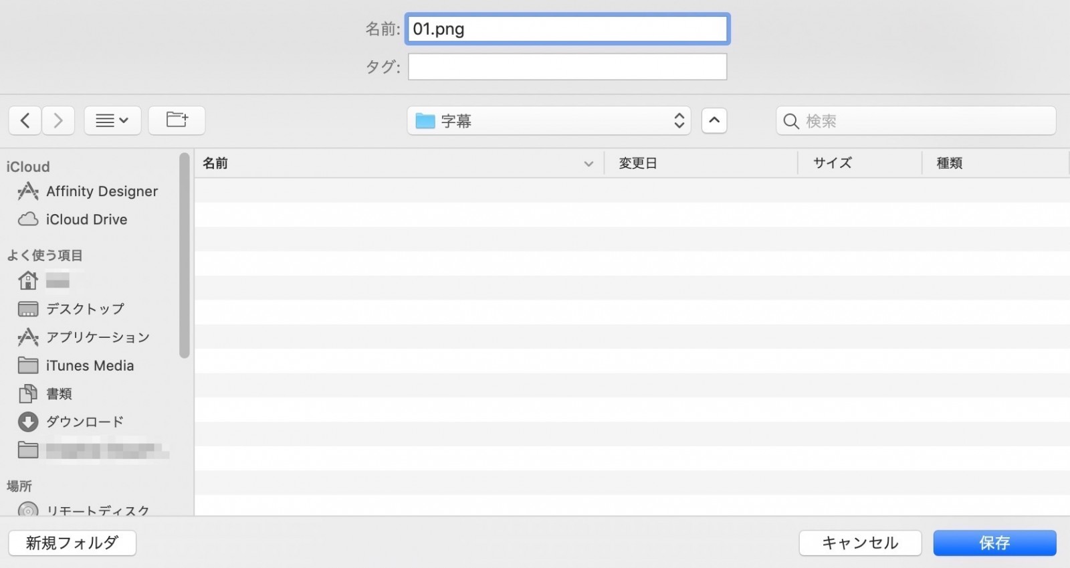Screen dimensions: 1070x568
Task: Click the magnifying glass search icon
Action: [791, 121]
